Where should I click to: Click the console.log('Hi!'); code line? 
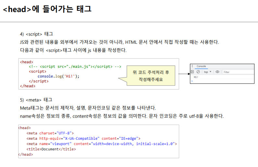pos(58,76)
